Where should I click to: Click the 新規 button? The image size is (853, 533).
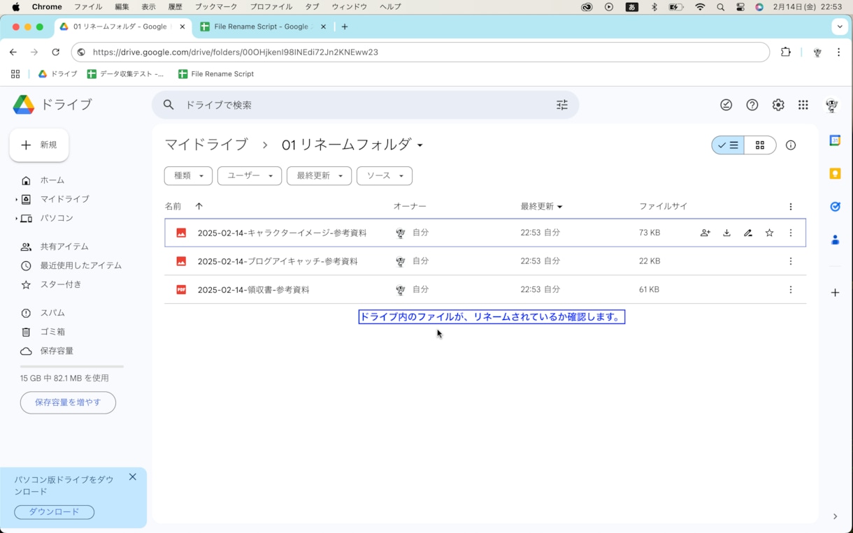(x=39, y=145)
